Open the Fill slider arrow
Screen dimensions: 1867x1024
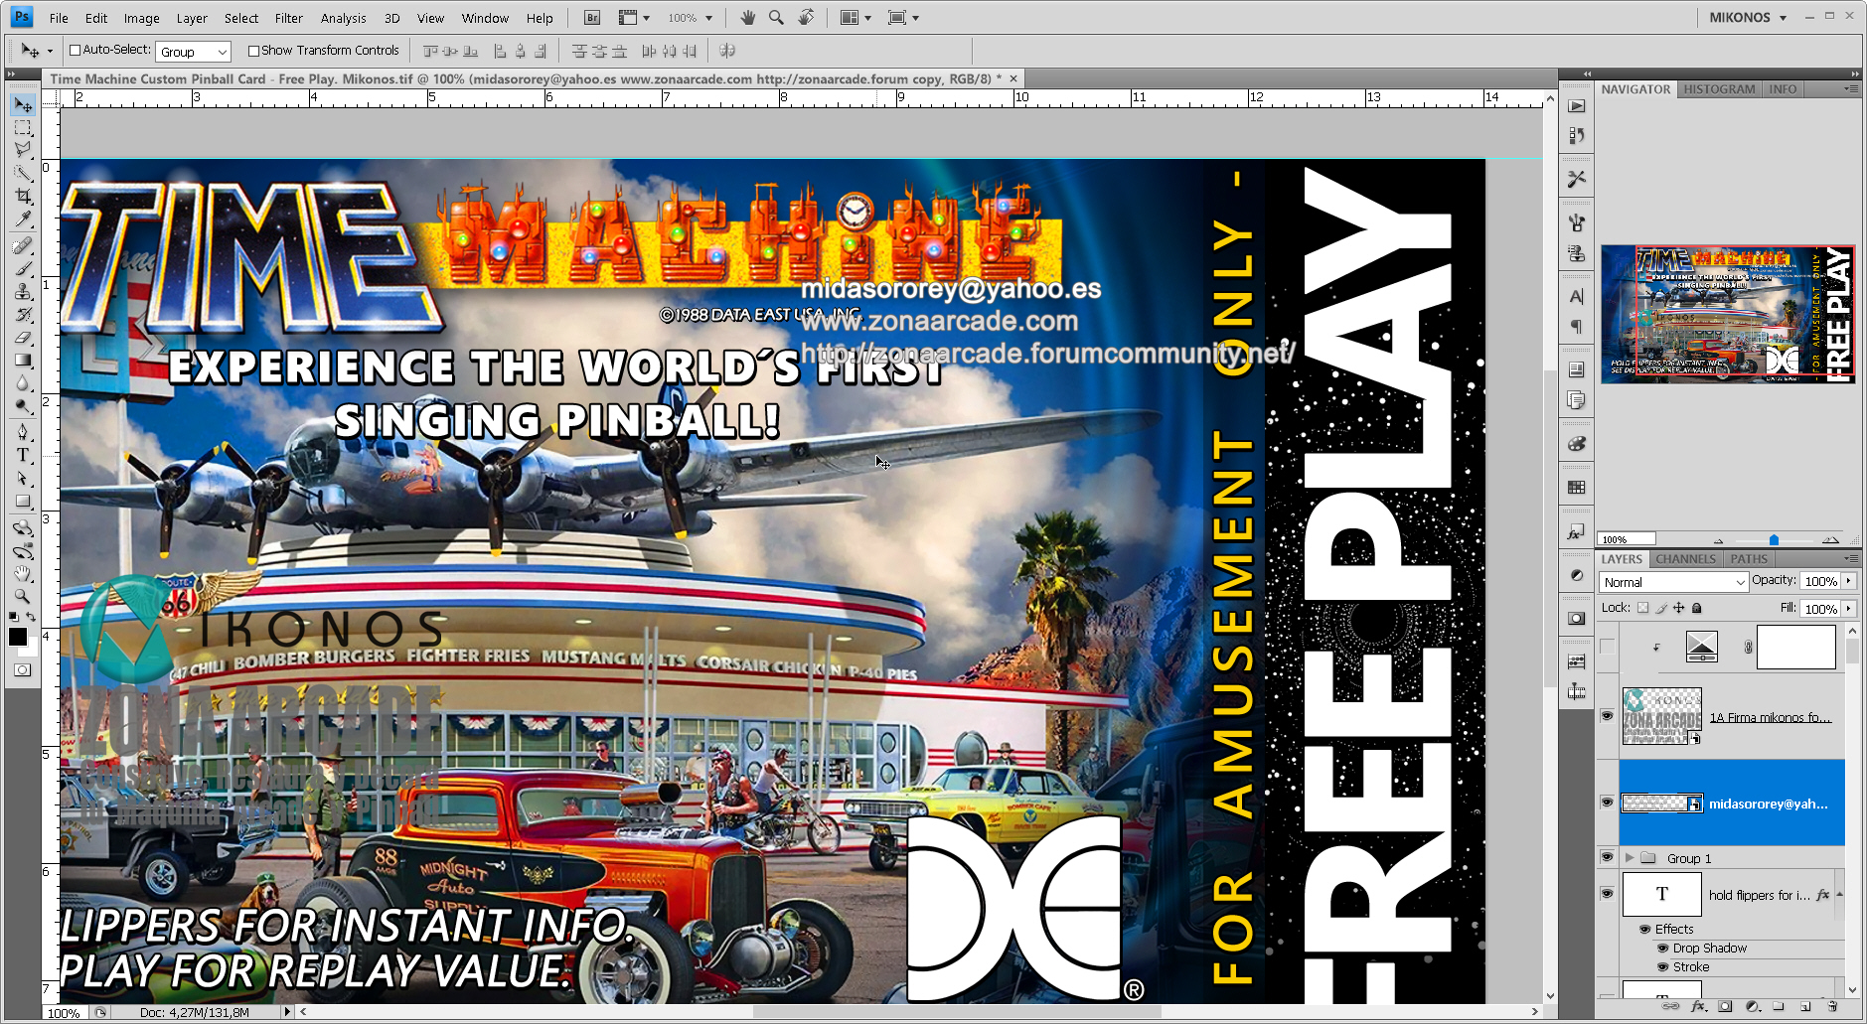pyautogui.click(x=1849, y=608)
